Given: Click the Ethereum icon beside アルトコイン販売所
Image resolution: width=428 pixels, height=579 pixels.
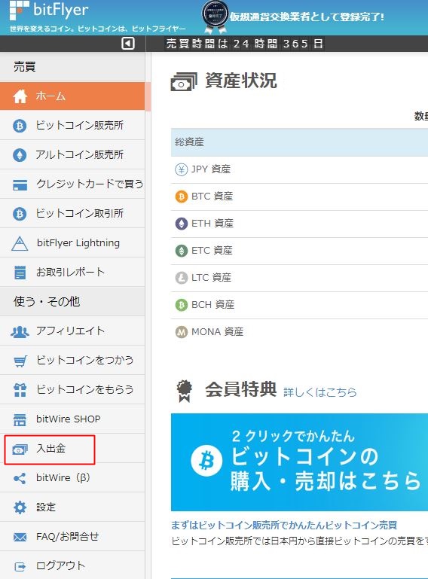Looking at the screenshot, I should tap(20, 155).
